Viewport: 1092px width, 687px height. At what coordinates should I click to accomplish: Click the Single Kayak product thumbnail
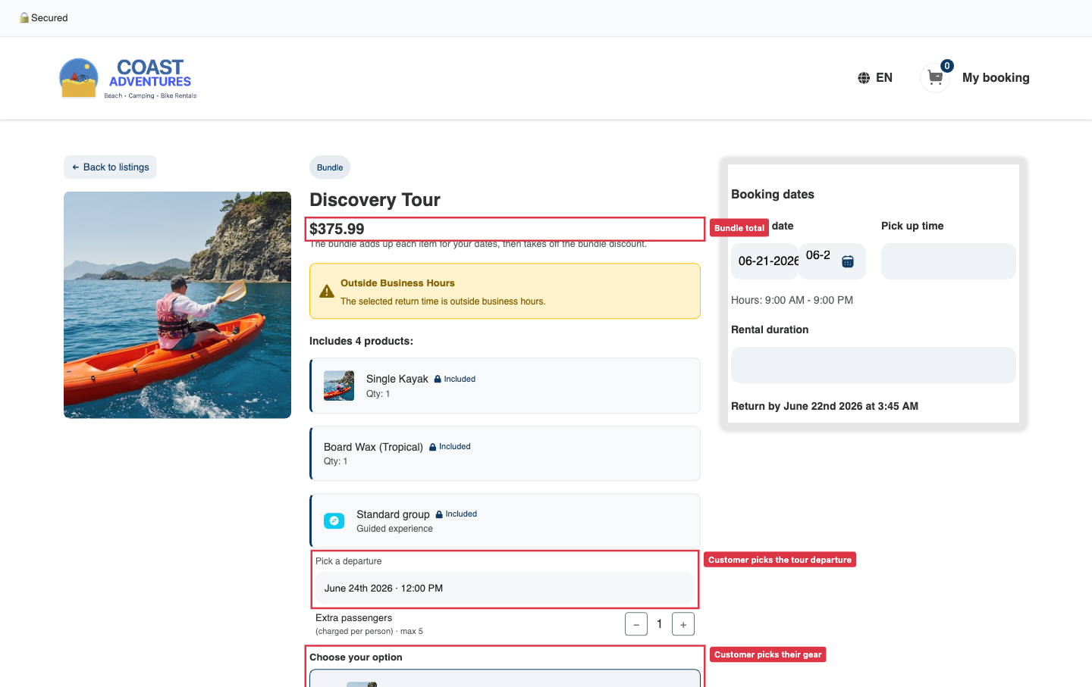339,386
